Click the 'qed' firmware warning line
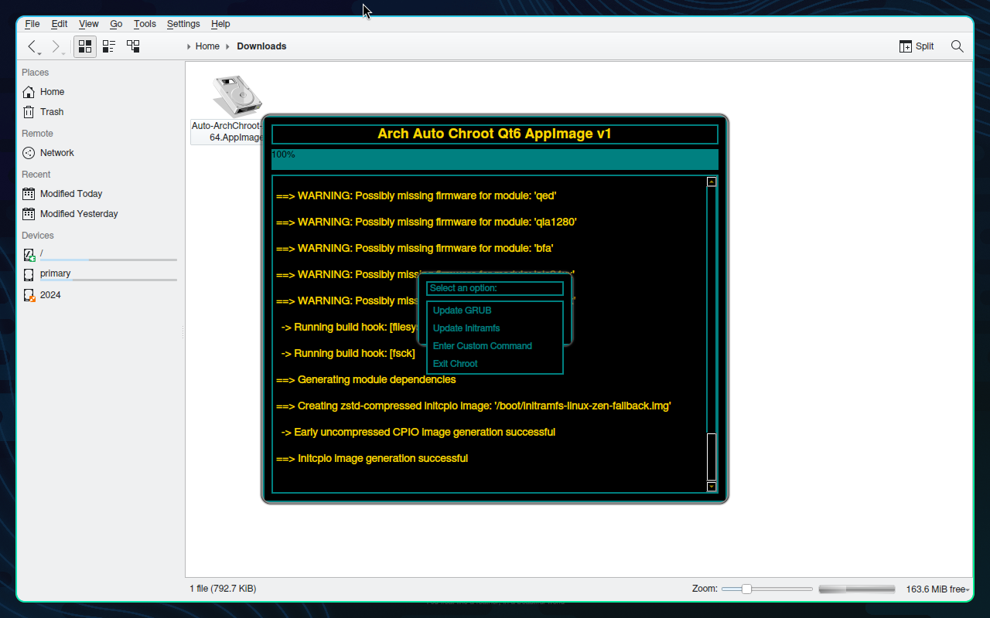 [x=416, y=195]
